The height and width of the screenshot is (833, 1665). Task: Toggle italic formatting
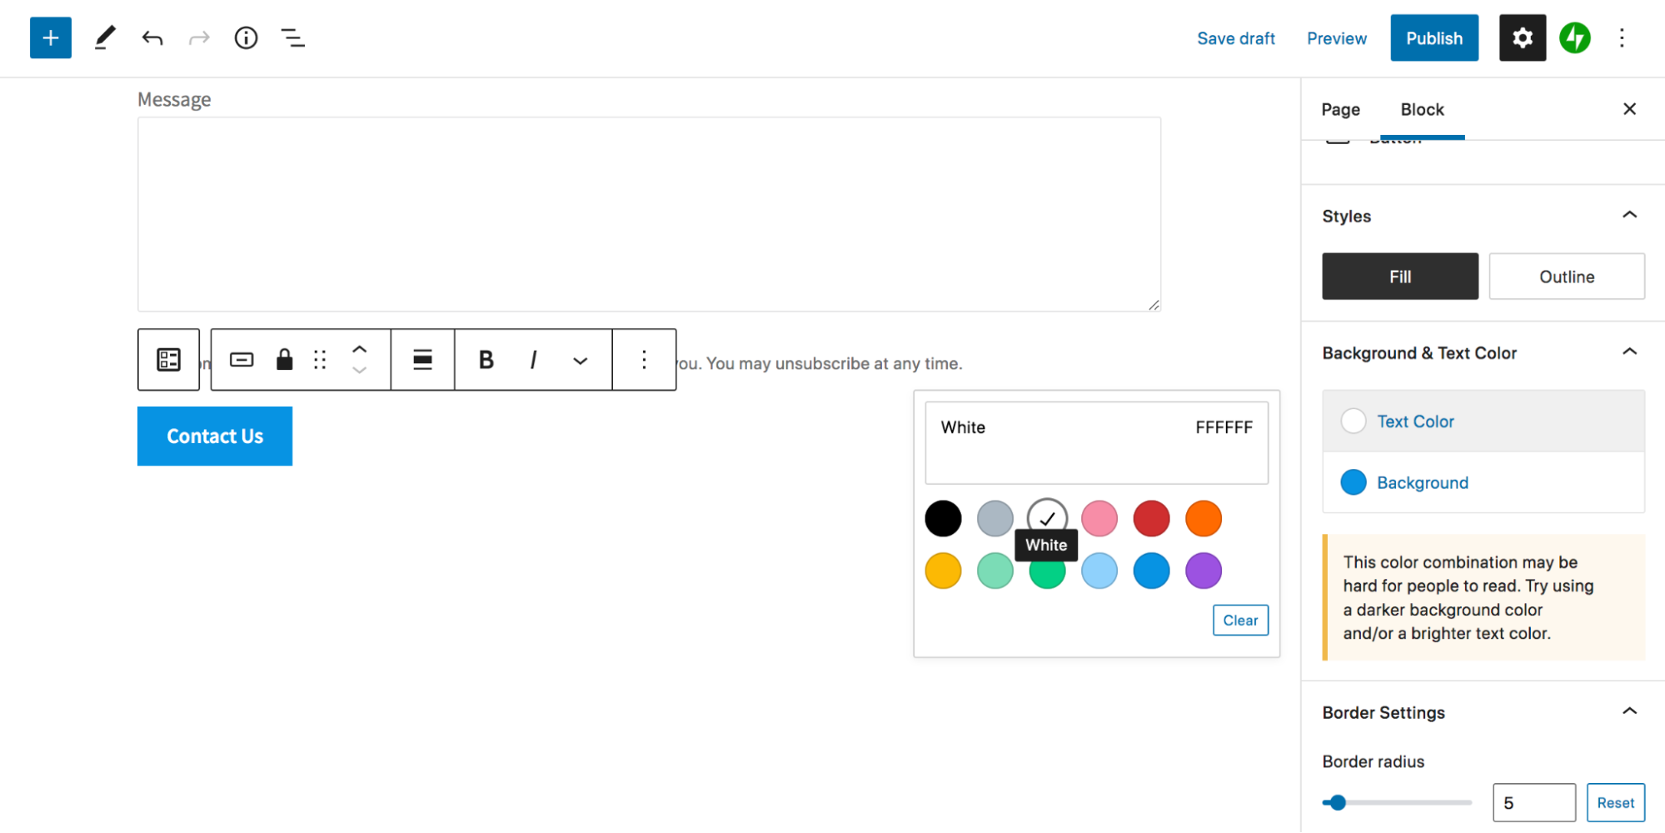(x=533, y=359)
